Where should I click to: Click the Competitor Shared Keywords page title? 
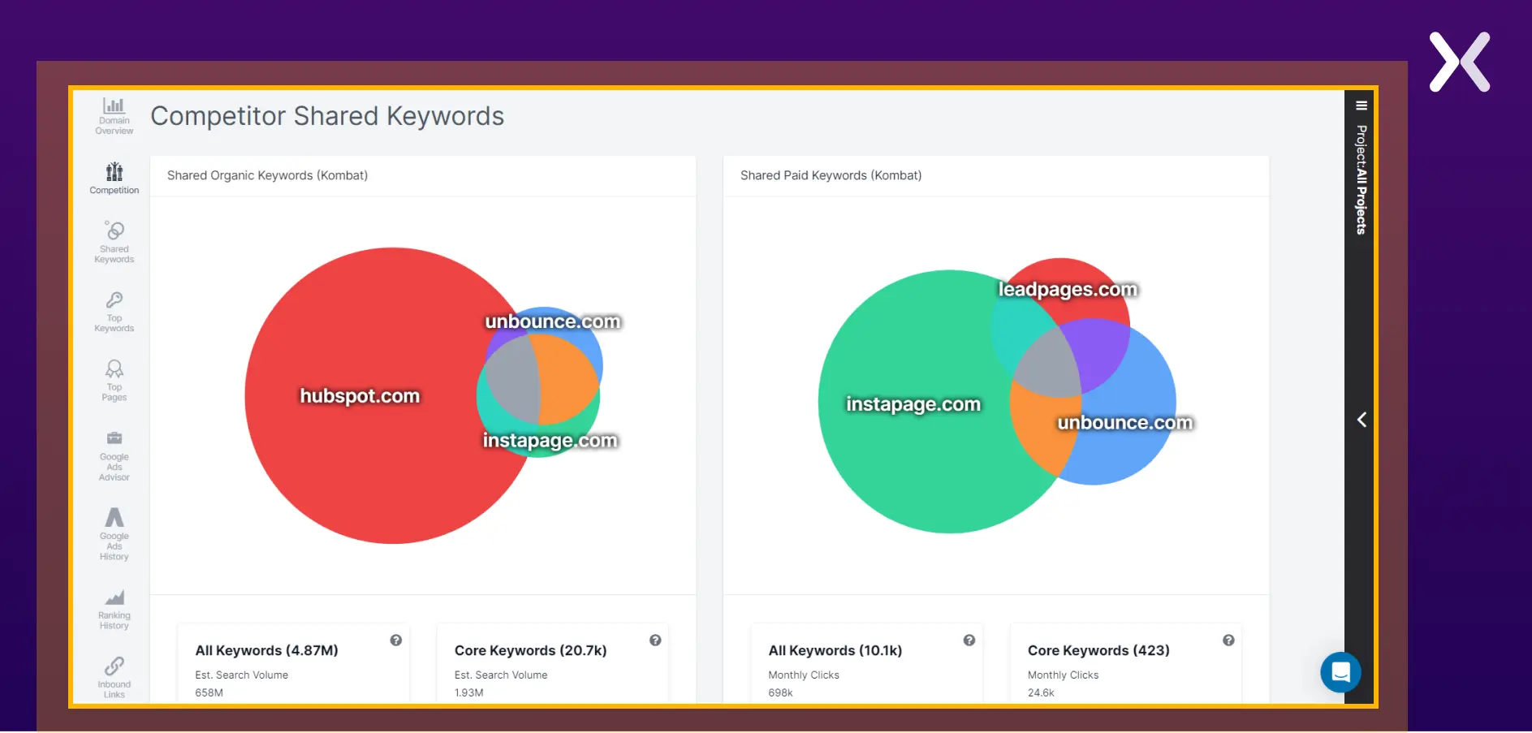point(327,116)
